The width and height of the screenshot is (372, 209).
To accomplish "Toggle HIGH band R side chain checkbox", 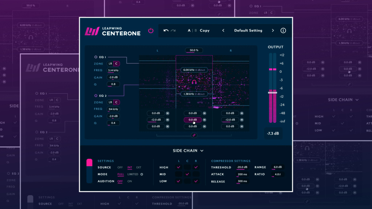I will pyautogui.click(x=196, y=167).
